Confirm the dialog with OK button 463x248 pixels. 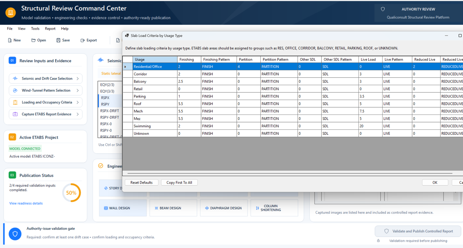pos(435,183)
